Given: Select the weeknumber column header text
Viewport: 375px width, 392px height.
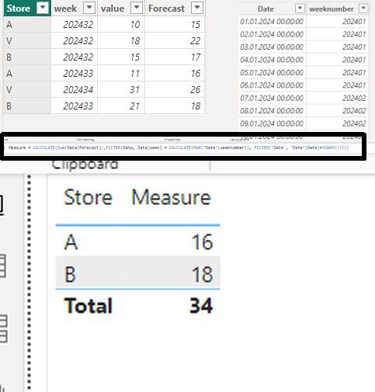Looking at the screenshot, I should [x=332, y=9].
